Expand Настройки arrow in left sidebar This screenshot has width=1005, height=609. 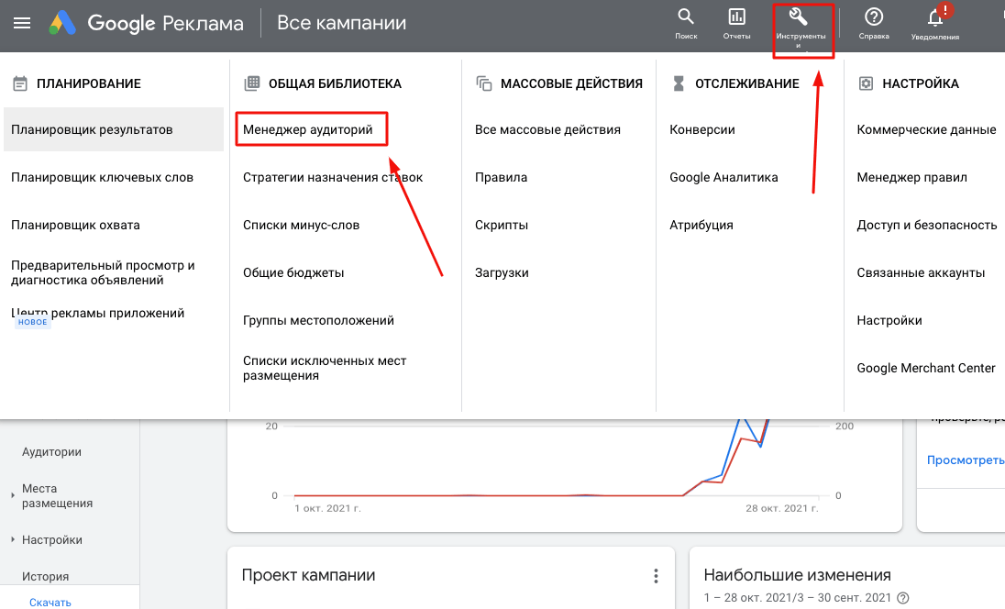13,540
